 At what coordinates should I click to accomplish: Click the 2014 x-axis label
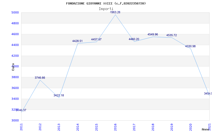pos(78,127)
